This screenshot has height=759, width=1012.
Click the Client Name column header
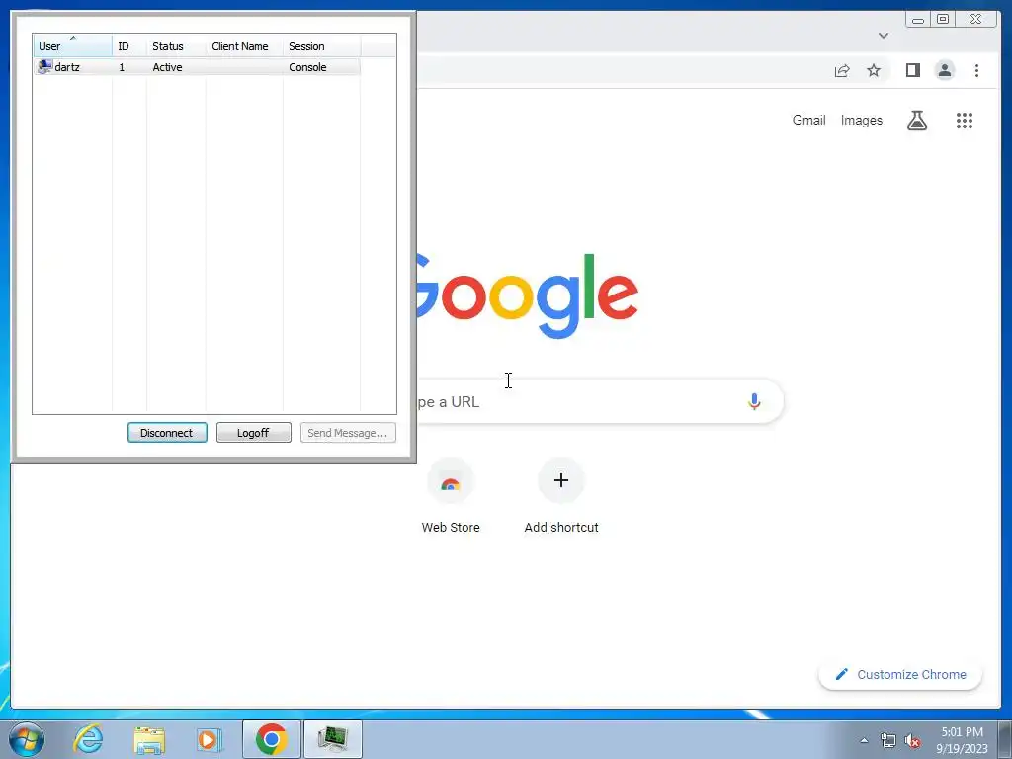(x=244, y=45)
